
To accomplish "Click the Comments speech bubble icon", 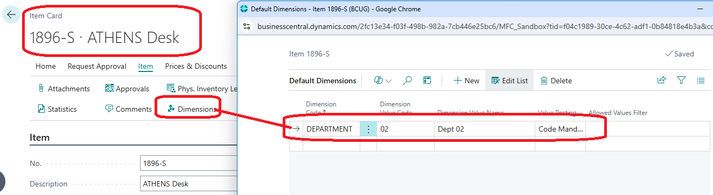I will (x=109, y=109).
